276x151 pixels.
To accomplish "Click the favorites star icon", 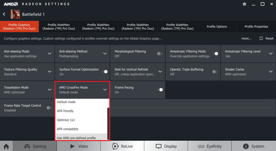I will tap(244, 4).
